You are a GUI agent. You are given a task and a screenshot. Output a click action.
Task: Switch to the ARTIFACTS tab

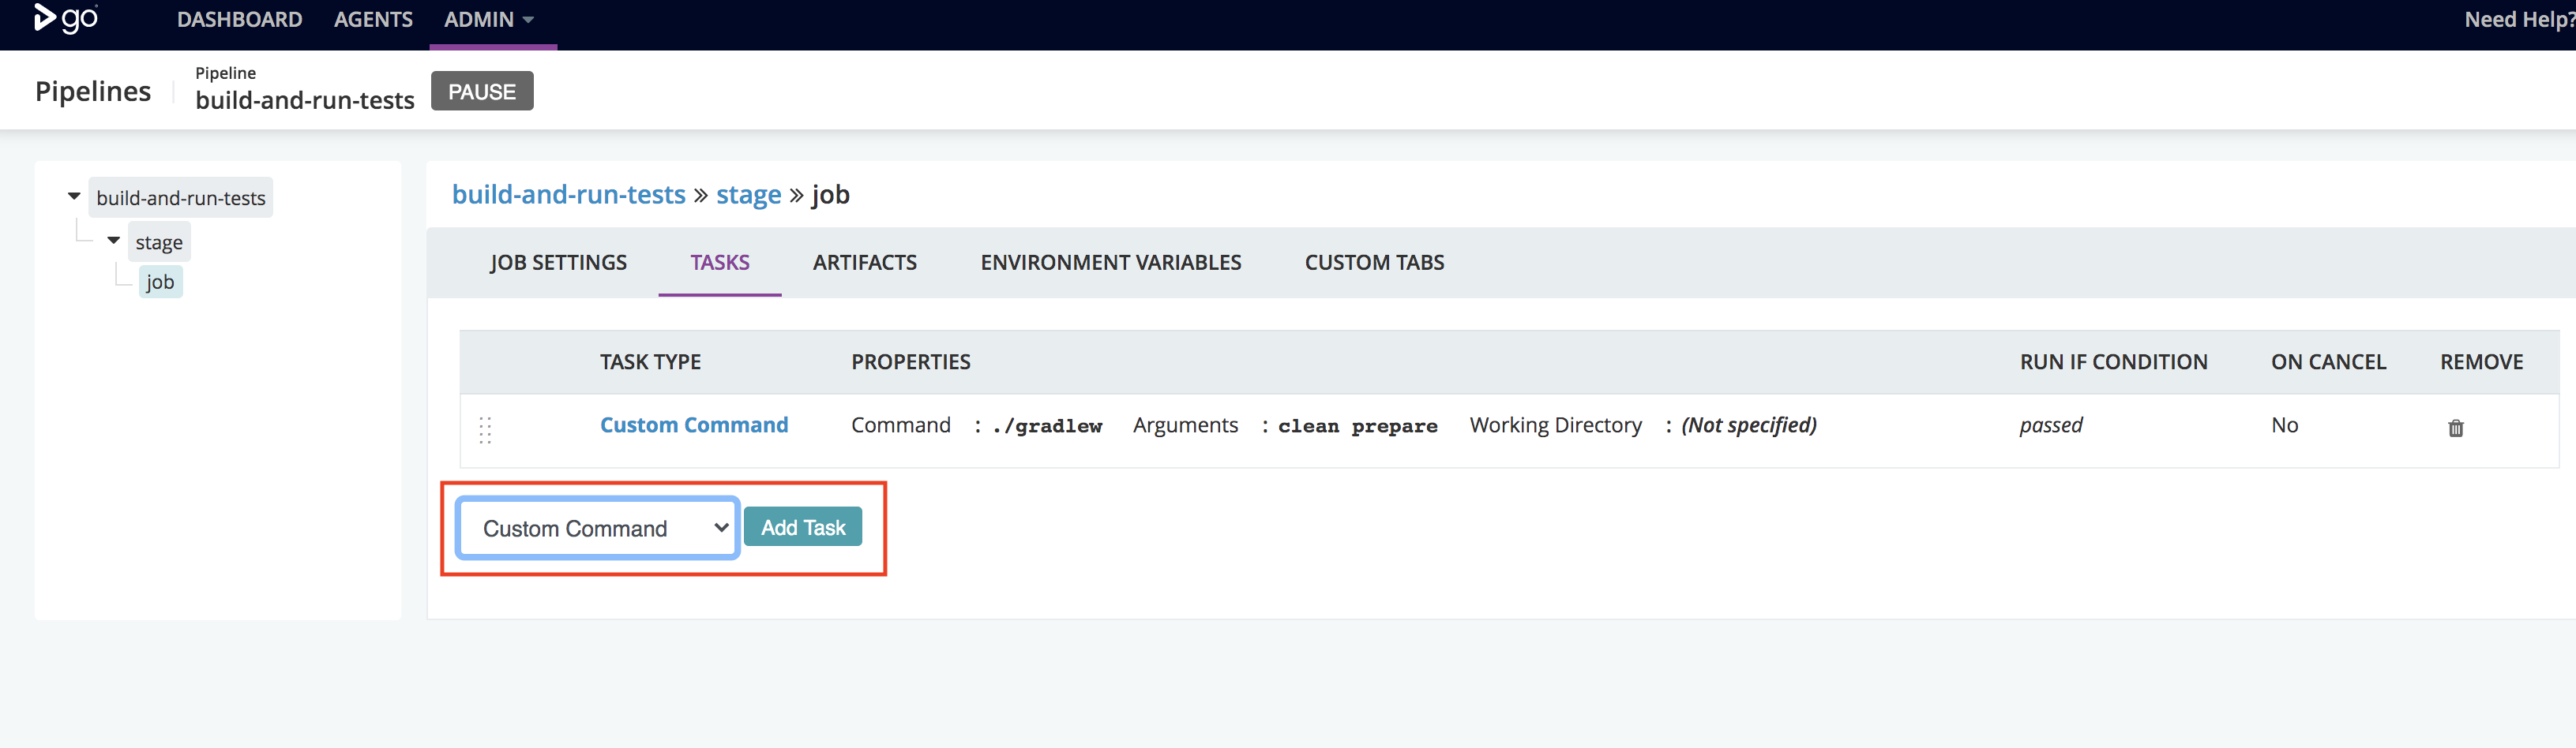click(x=864, y=263)
